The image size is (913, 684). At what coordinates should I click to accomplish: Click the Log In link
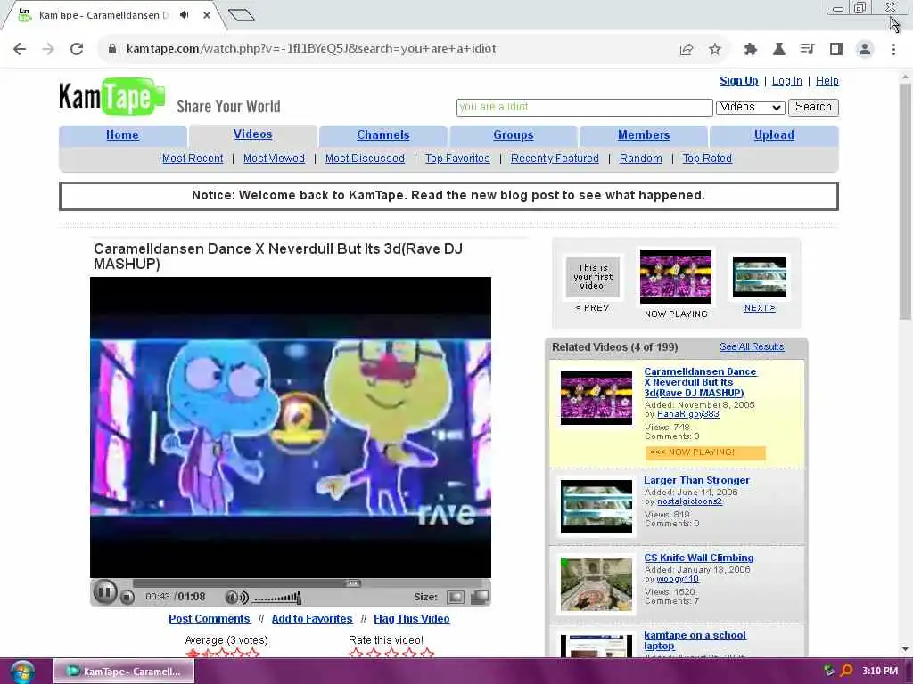pos(786,81)
